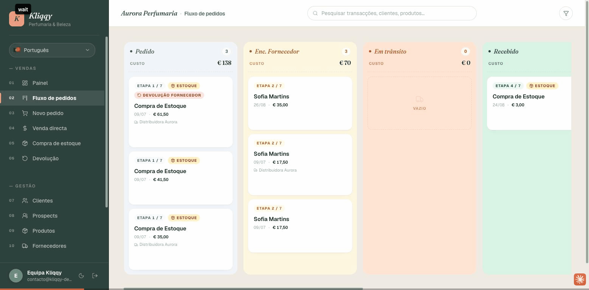Click the Clientes people icon

point(25,201)
